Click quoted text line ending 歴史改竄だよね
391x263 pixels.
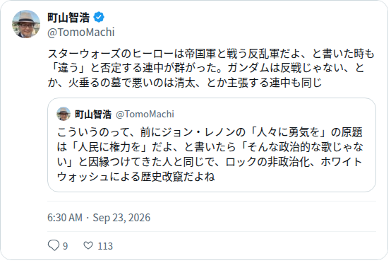136,177
